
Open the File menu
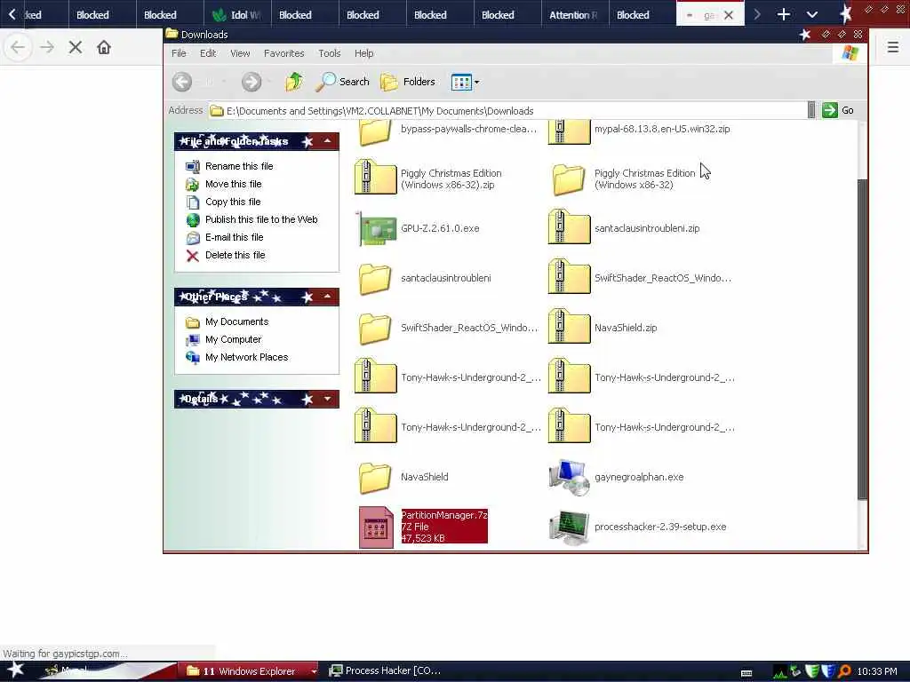coord(179,53)
